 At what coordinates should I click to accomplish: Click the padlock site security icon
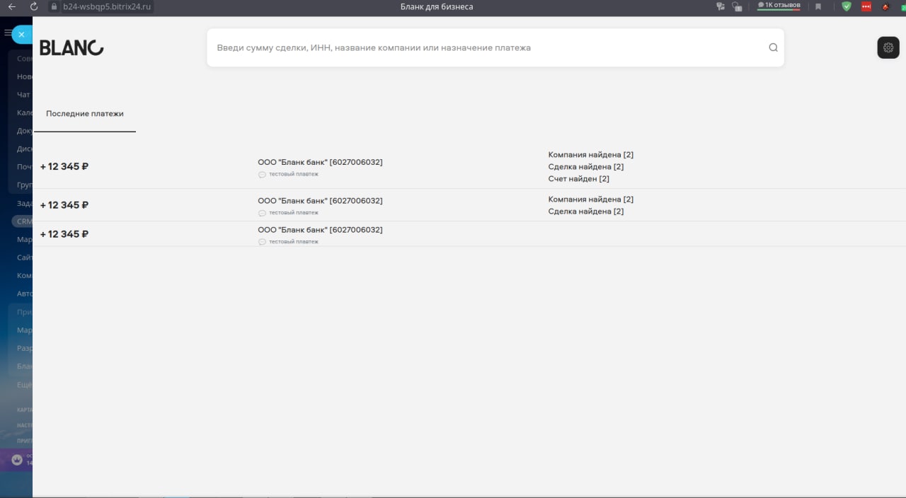click(x=54, y=6)
